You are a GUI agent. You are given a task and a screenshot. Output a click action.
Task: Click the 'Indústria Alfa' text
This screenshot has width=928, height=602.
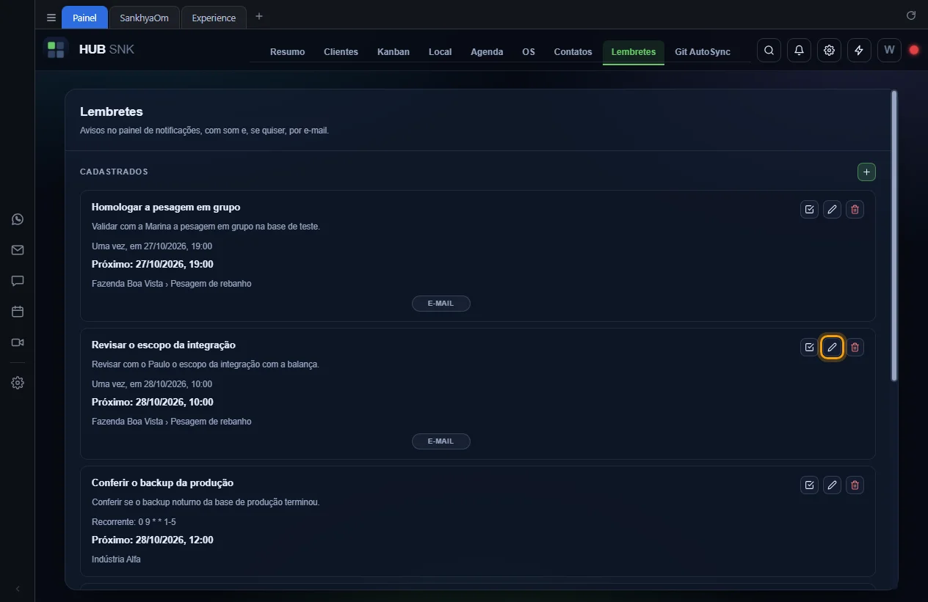(x=116, y=559)
